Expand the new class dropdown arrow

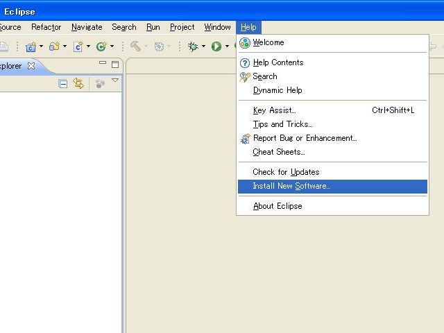(112, 46)
